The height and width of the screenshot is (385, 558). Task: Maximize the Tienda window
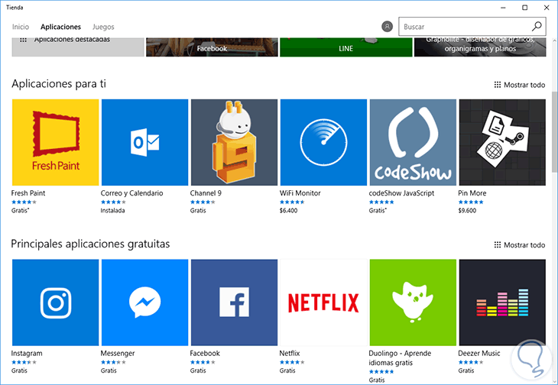coord(524,8)
